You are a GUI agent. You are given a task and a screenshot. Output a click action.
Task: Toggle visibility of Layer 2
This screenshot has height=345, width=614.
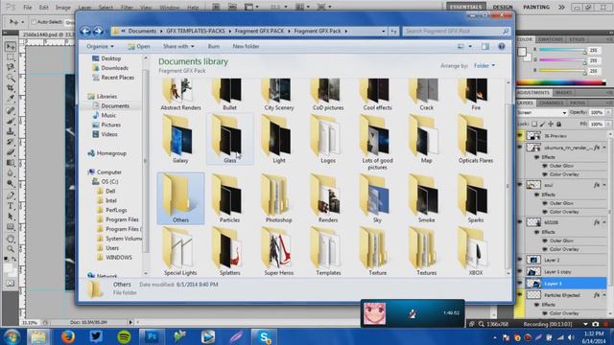[x=520, y=260]
